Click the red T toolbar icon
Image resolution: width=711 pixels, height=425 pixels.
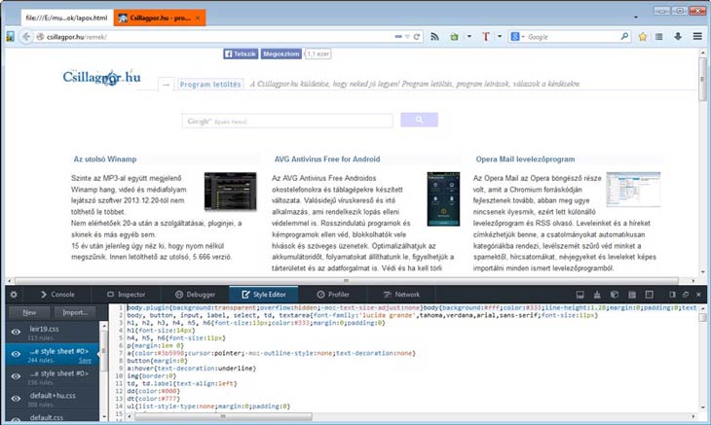486,37
